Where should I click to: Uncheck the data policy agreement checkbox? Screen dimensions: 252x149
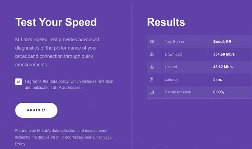click(18, 82)
